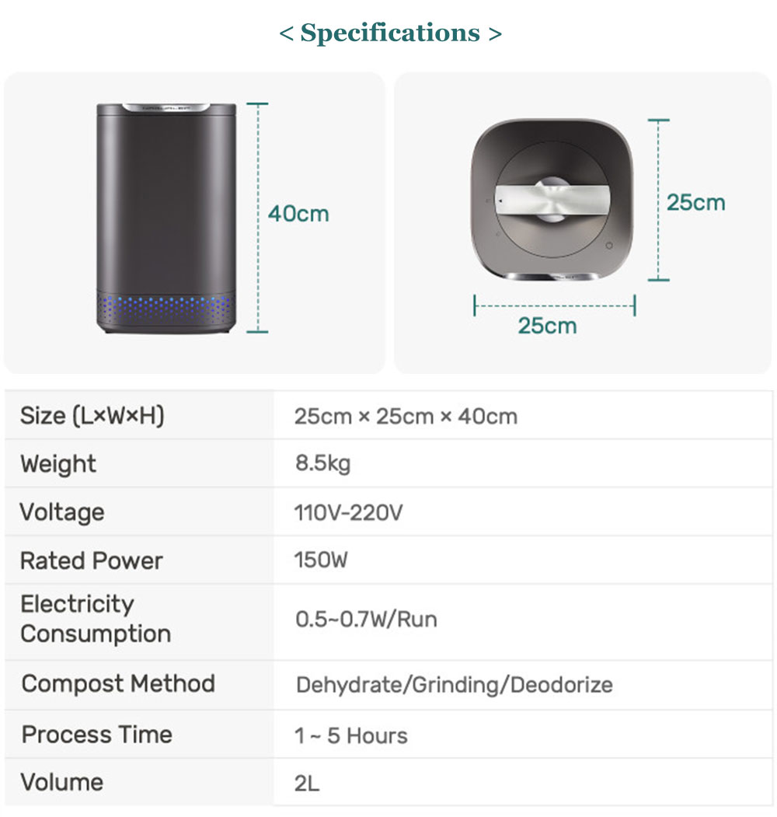Click the 25cm horizontal width label
Image resolution: width=777 pixels, height=817 pixels.
click(x=548, y=326)
